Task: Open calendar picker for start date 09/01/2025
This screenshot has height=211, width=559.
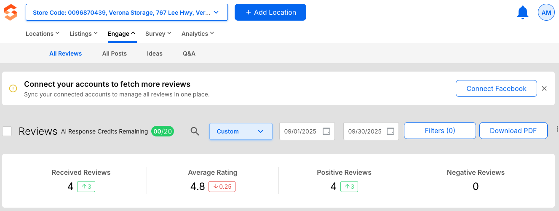Action: point(326,131)
